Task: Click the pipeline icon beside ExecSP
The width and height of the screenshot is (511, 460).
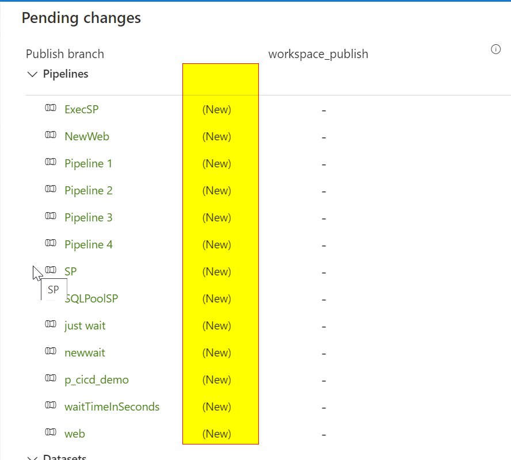Action: (51, 109)
